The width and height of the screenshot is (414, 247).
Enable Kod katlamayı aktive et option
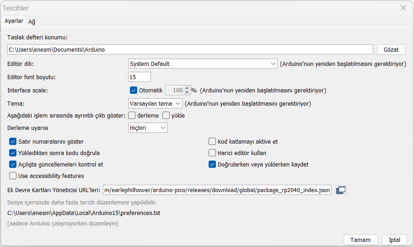(212, 141)
